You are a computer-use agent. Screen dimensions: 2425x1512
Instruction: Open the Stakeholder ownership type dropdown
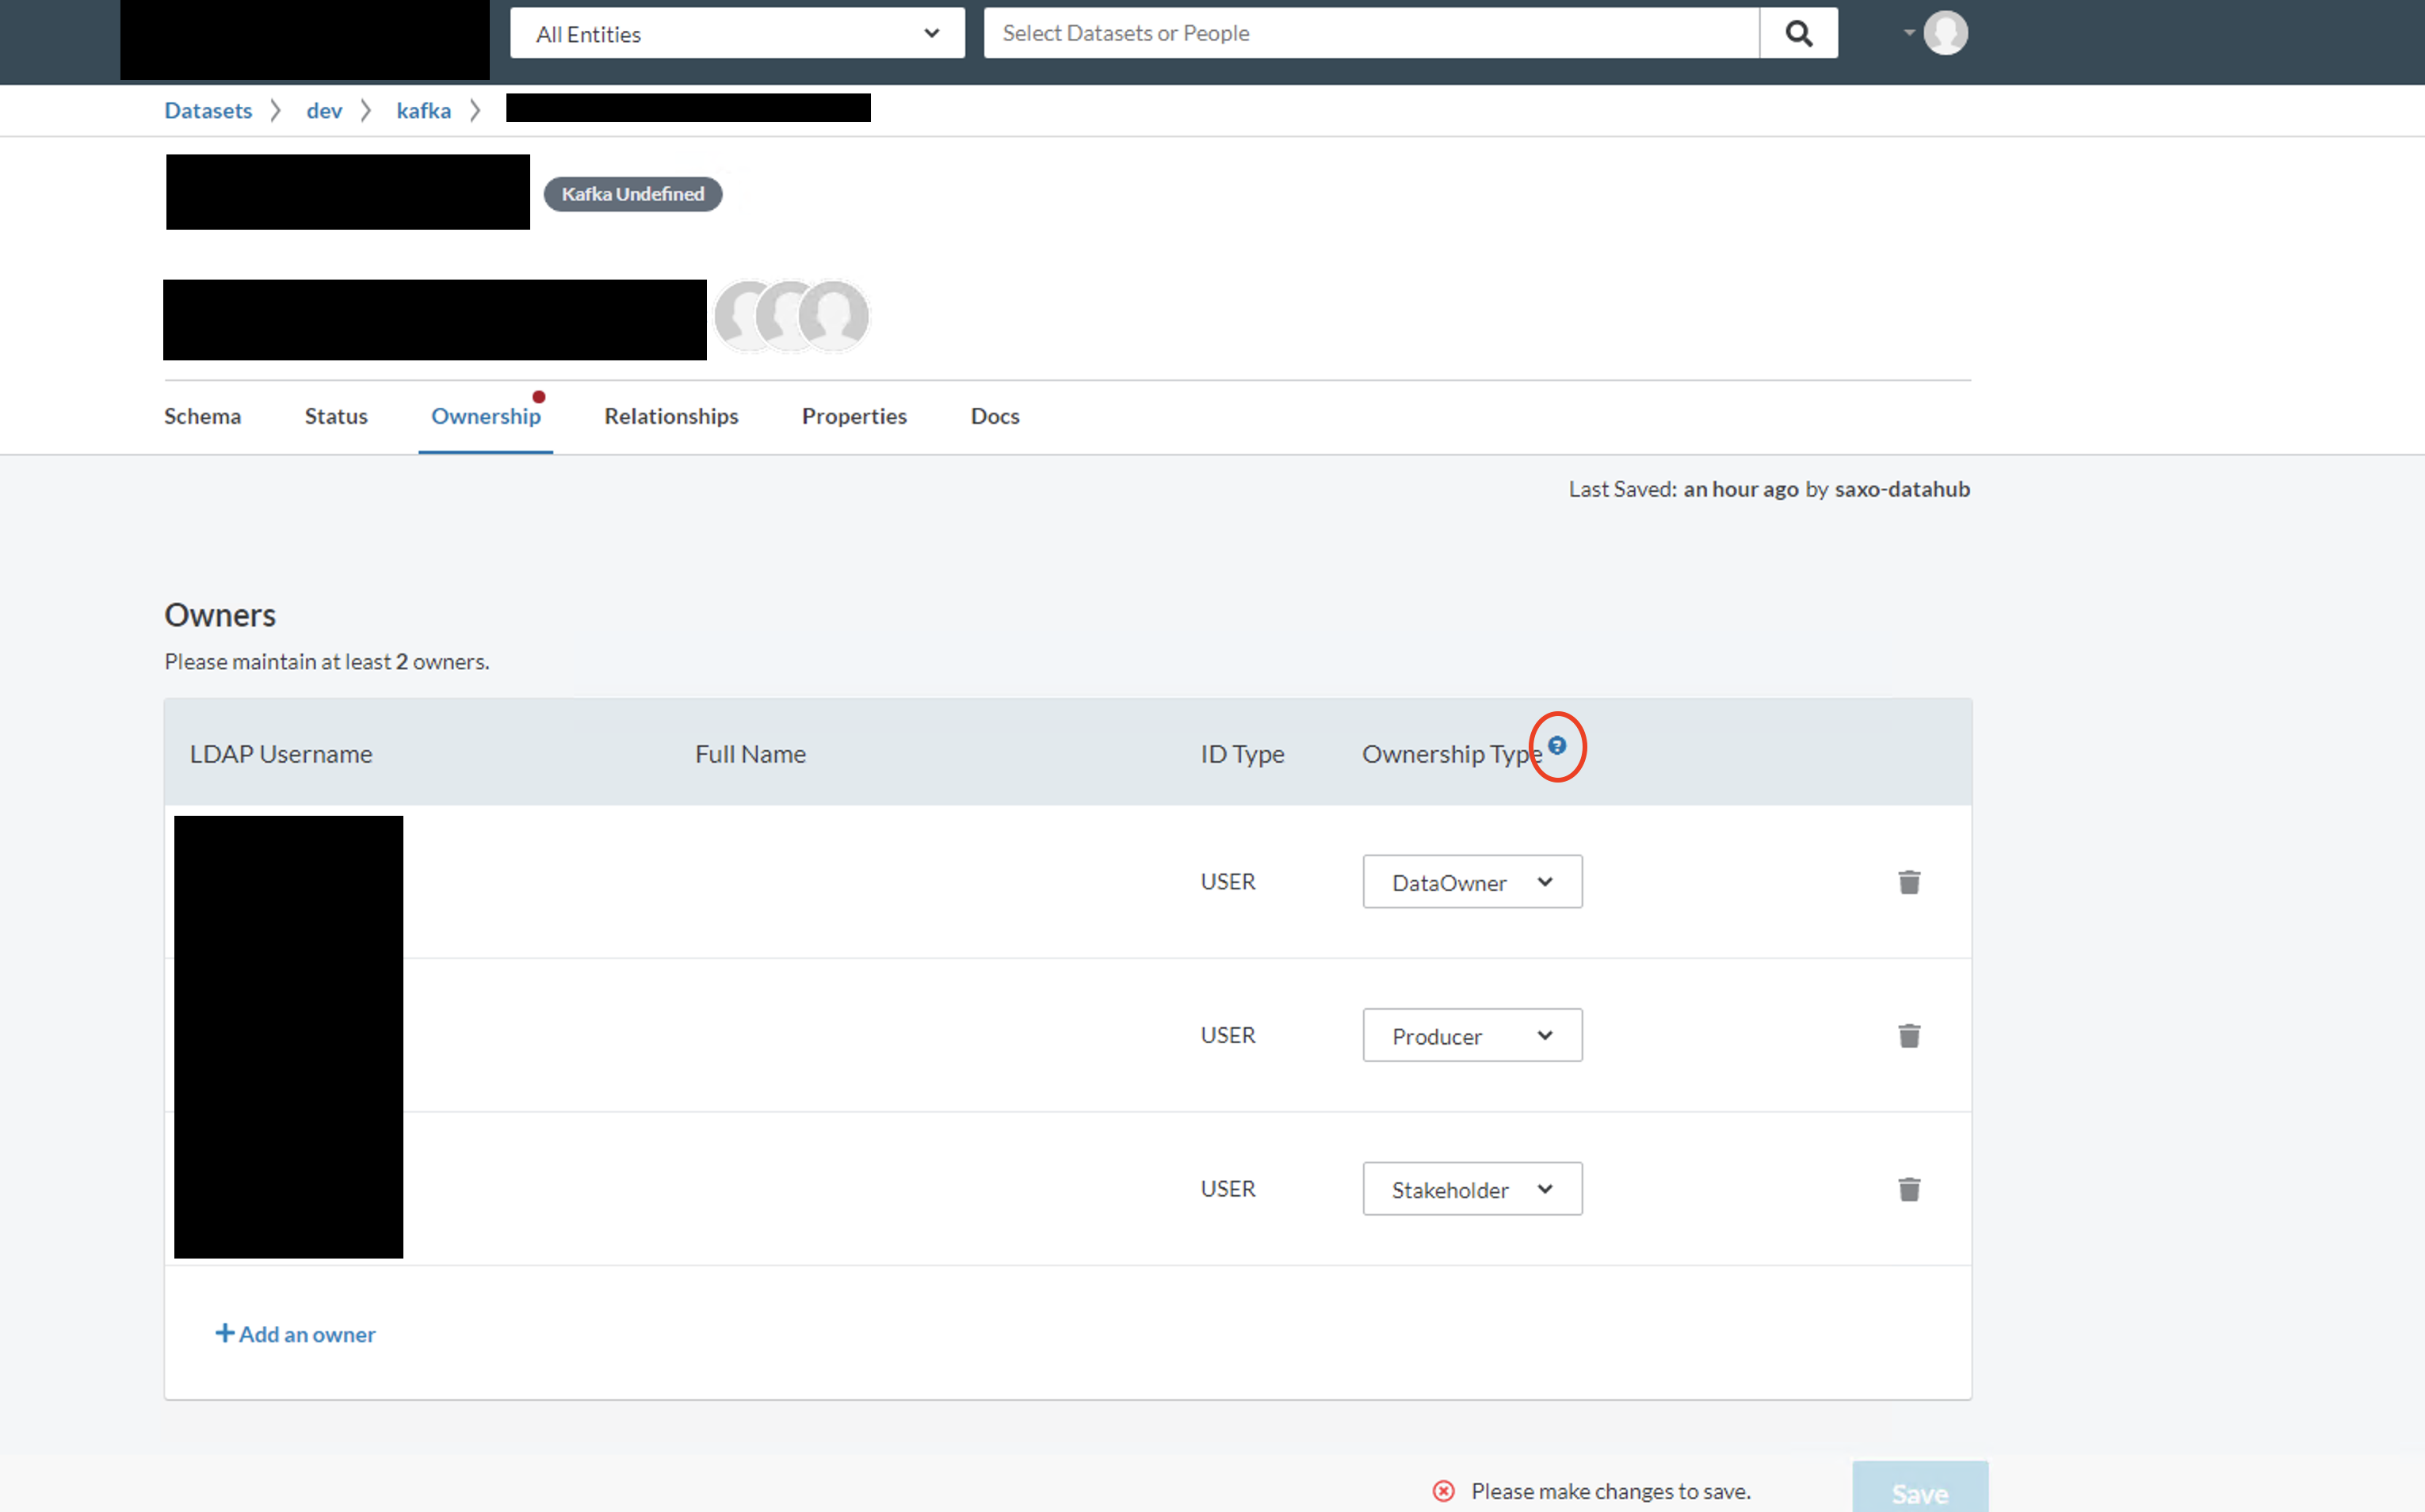click(1472, 1189)
